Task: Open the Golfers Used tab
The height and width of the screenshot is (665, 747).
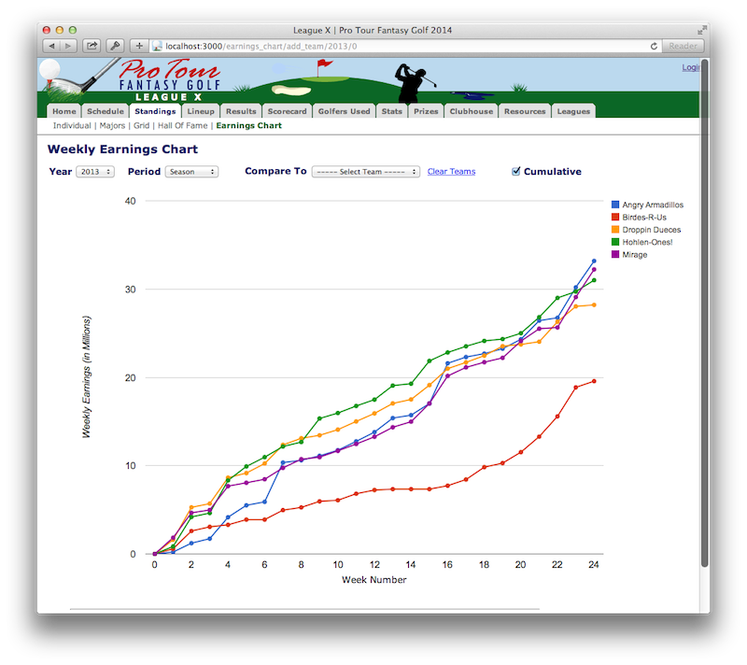Action: pyautogui.click(x=344, y=111)
